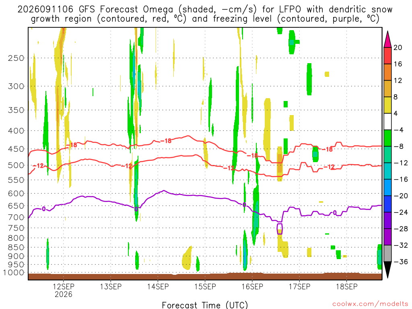Screen dimensions: 412x309
Task: Click the 14SEP date label
Action: click(158, 286)
